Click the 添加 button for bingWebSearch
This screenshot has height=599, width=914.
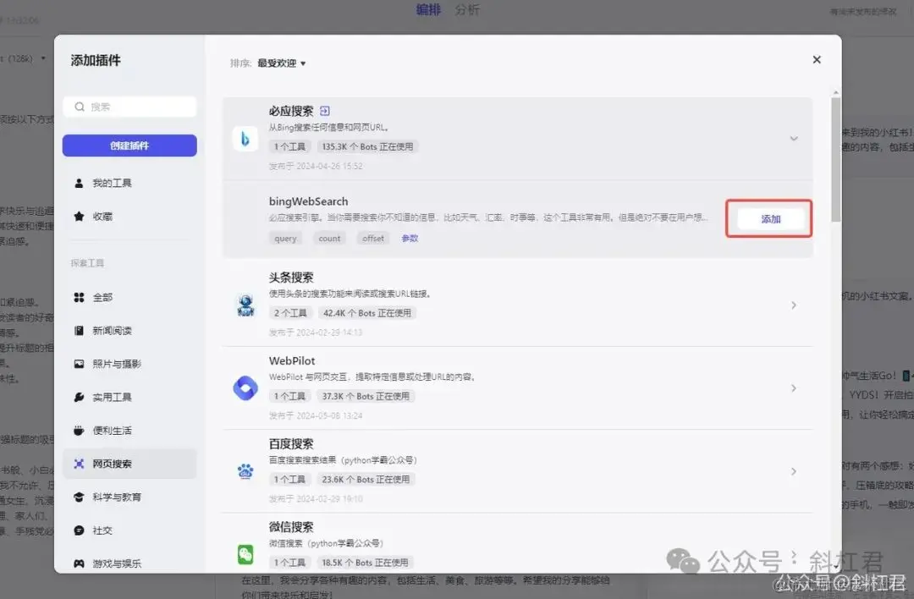(x=769, y=218)
